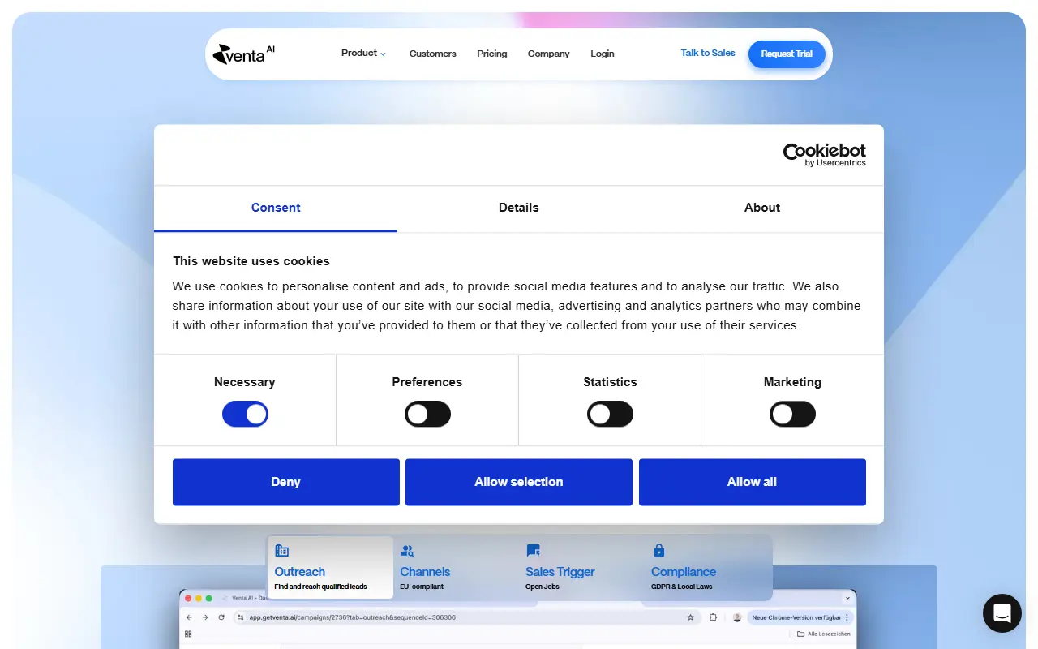Viewport: 1038px width, 649px height.
Task: Select the Channels feature card
Action: [x=456, y=567]
